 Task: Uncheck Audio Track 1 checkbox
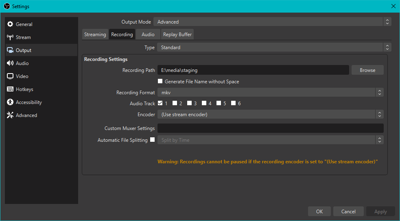point(160,103)
